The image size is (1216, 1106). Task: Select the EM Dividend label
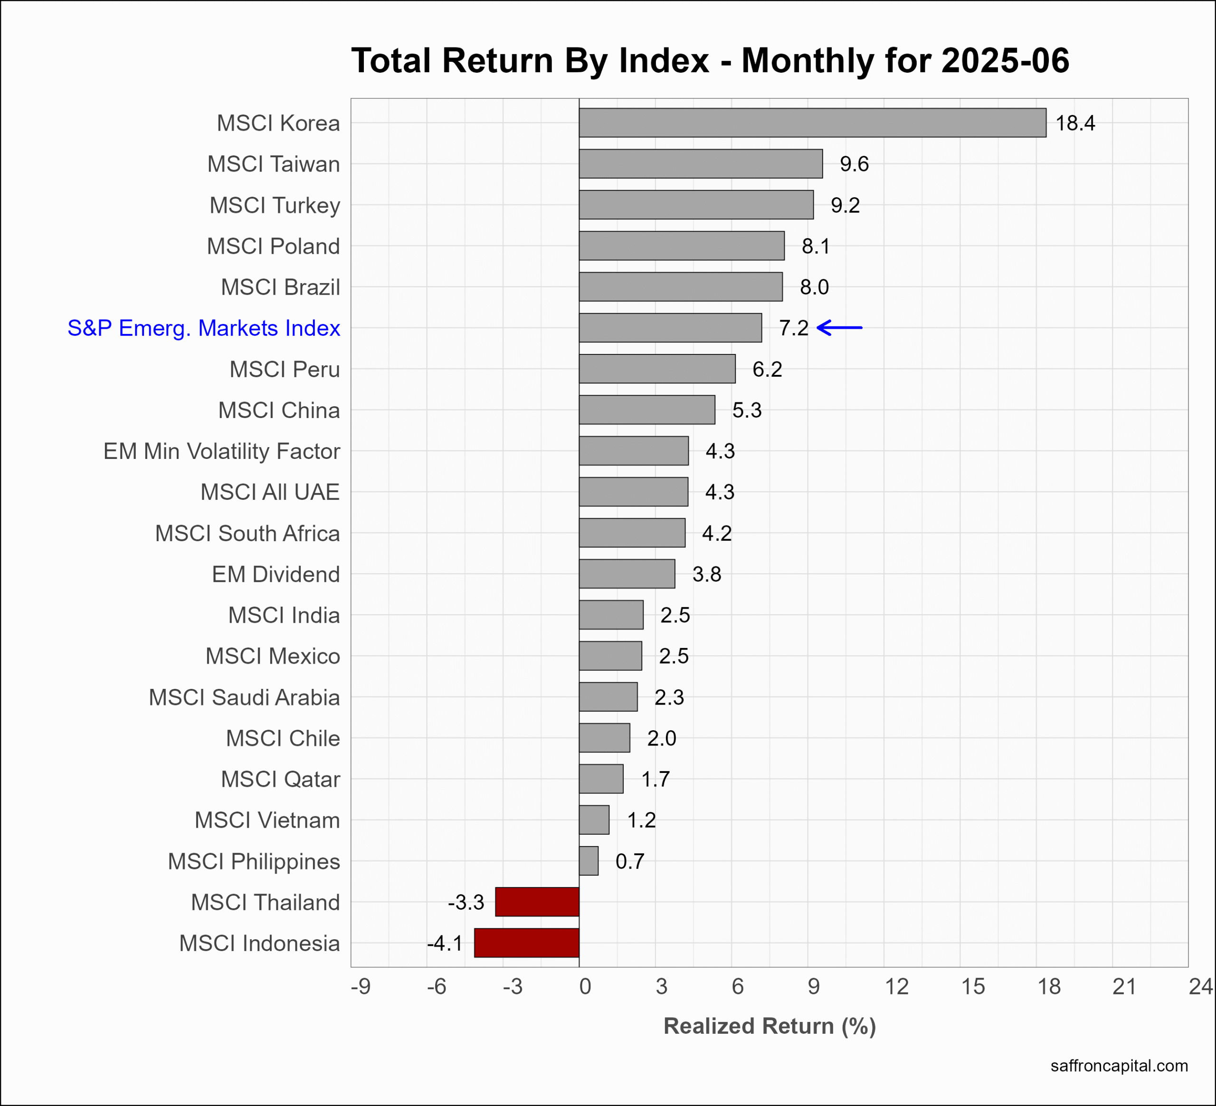pos(275,574)
